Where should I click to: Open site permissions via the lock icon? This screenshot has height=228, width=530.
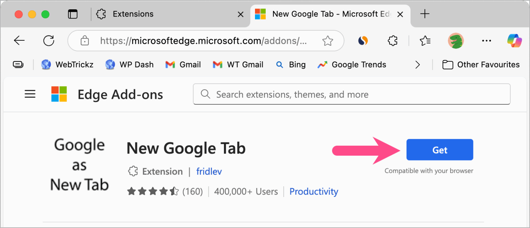click(x=85, y=41)
